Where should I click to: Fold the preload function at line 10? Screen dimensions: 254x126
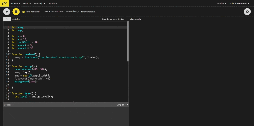pyautogui.click(x=10, y=54)
